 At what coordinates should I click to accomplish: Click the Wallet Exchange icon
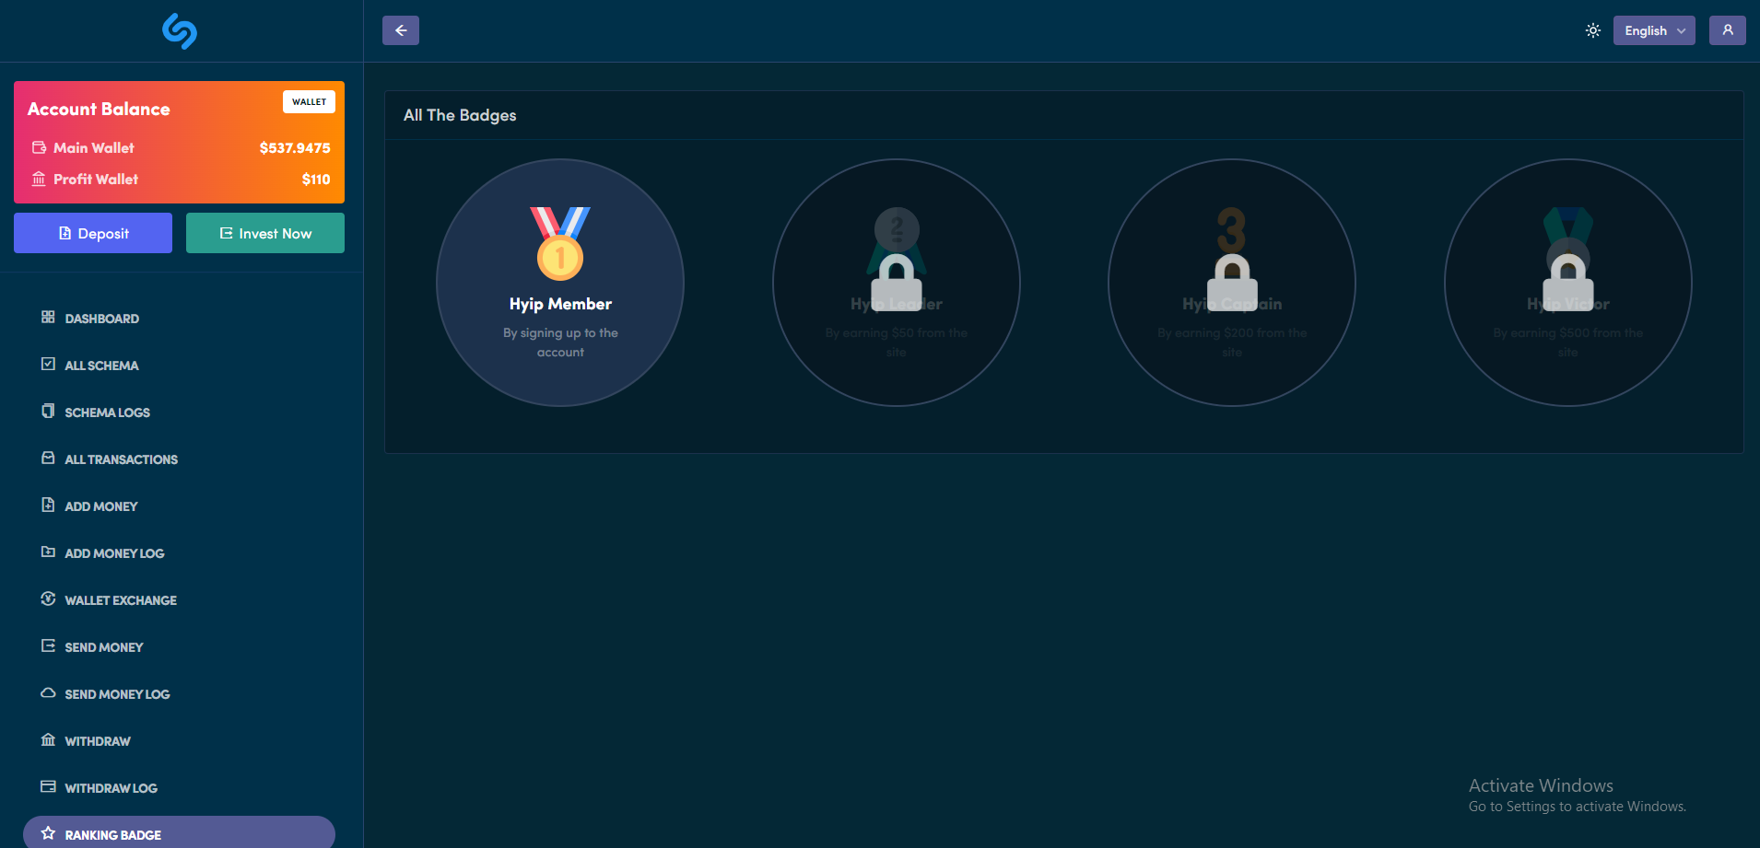tap(48, 598)
